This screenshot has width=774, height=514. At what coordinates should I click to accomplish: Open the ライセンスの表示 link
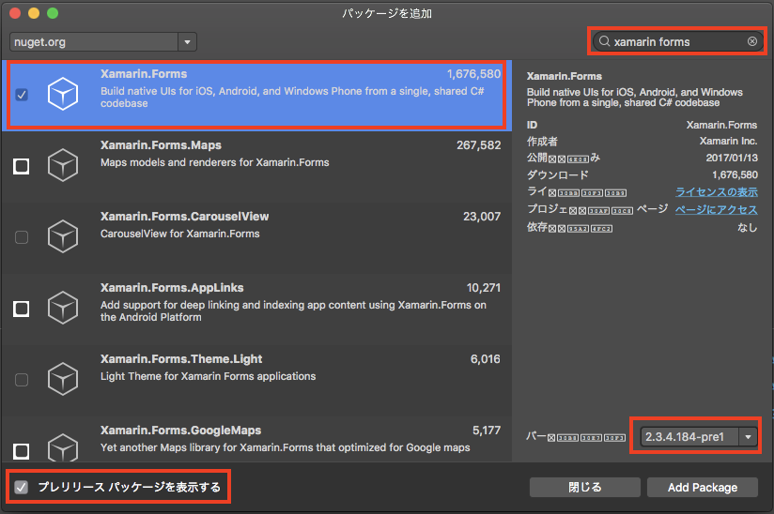717,191
